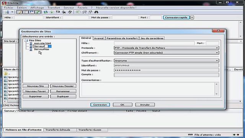Open dropdown arrow beside Site Manager icon
The height and width of the screenshot is (138, 245).
coord(12,12)
